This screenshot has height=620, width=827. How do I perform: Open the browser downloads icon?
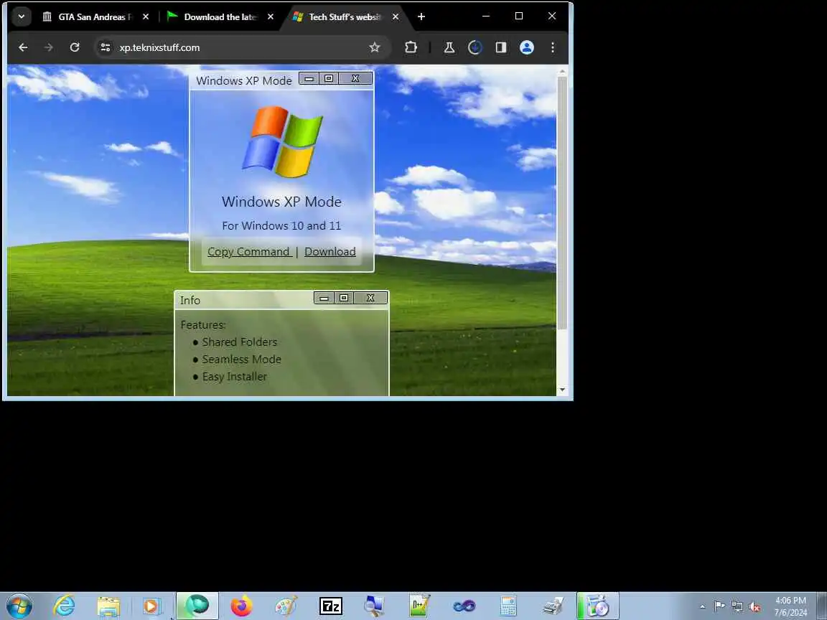475,47
